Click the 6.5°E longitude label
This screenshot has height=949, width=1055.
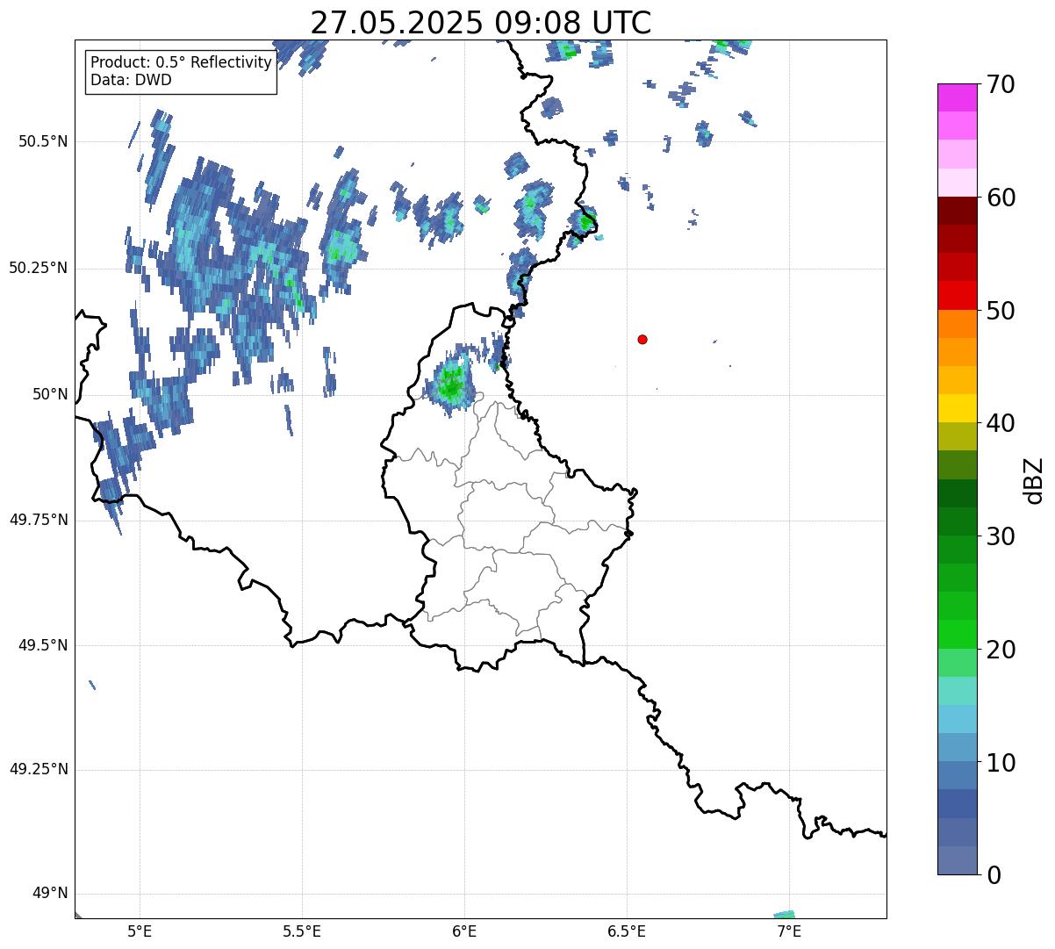[x=627, y=931]
